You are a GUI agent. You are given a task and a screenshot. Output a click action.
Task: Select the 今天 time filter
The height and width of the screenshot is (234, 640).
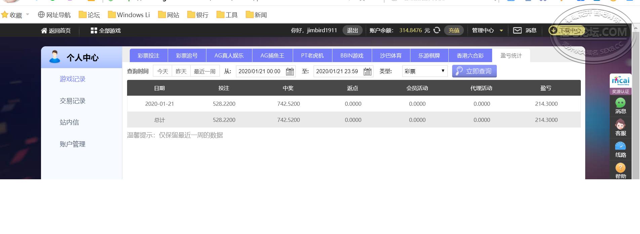coord(163,71)
